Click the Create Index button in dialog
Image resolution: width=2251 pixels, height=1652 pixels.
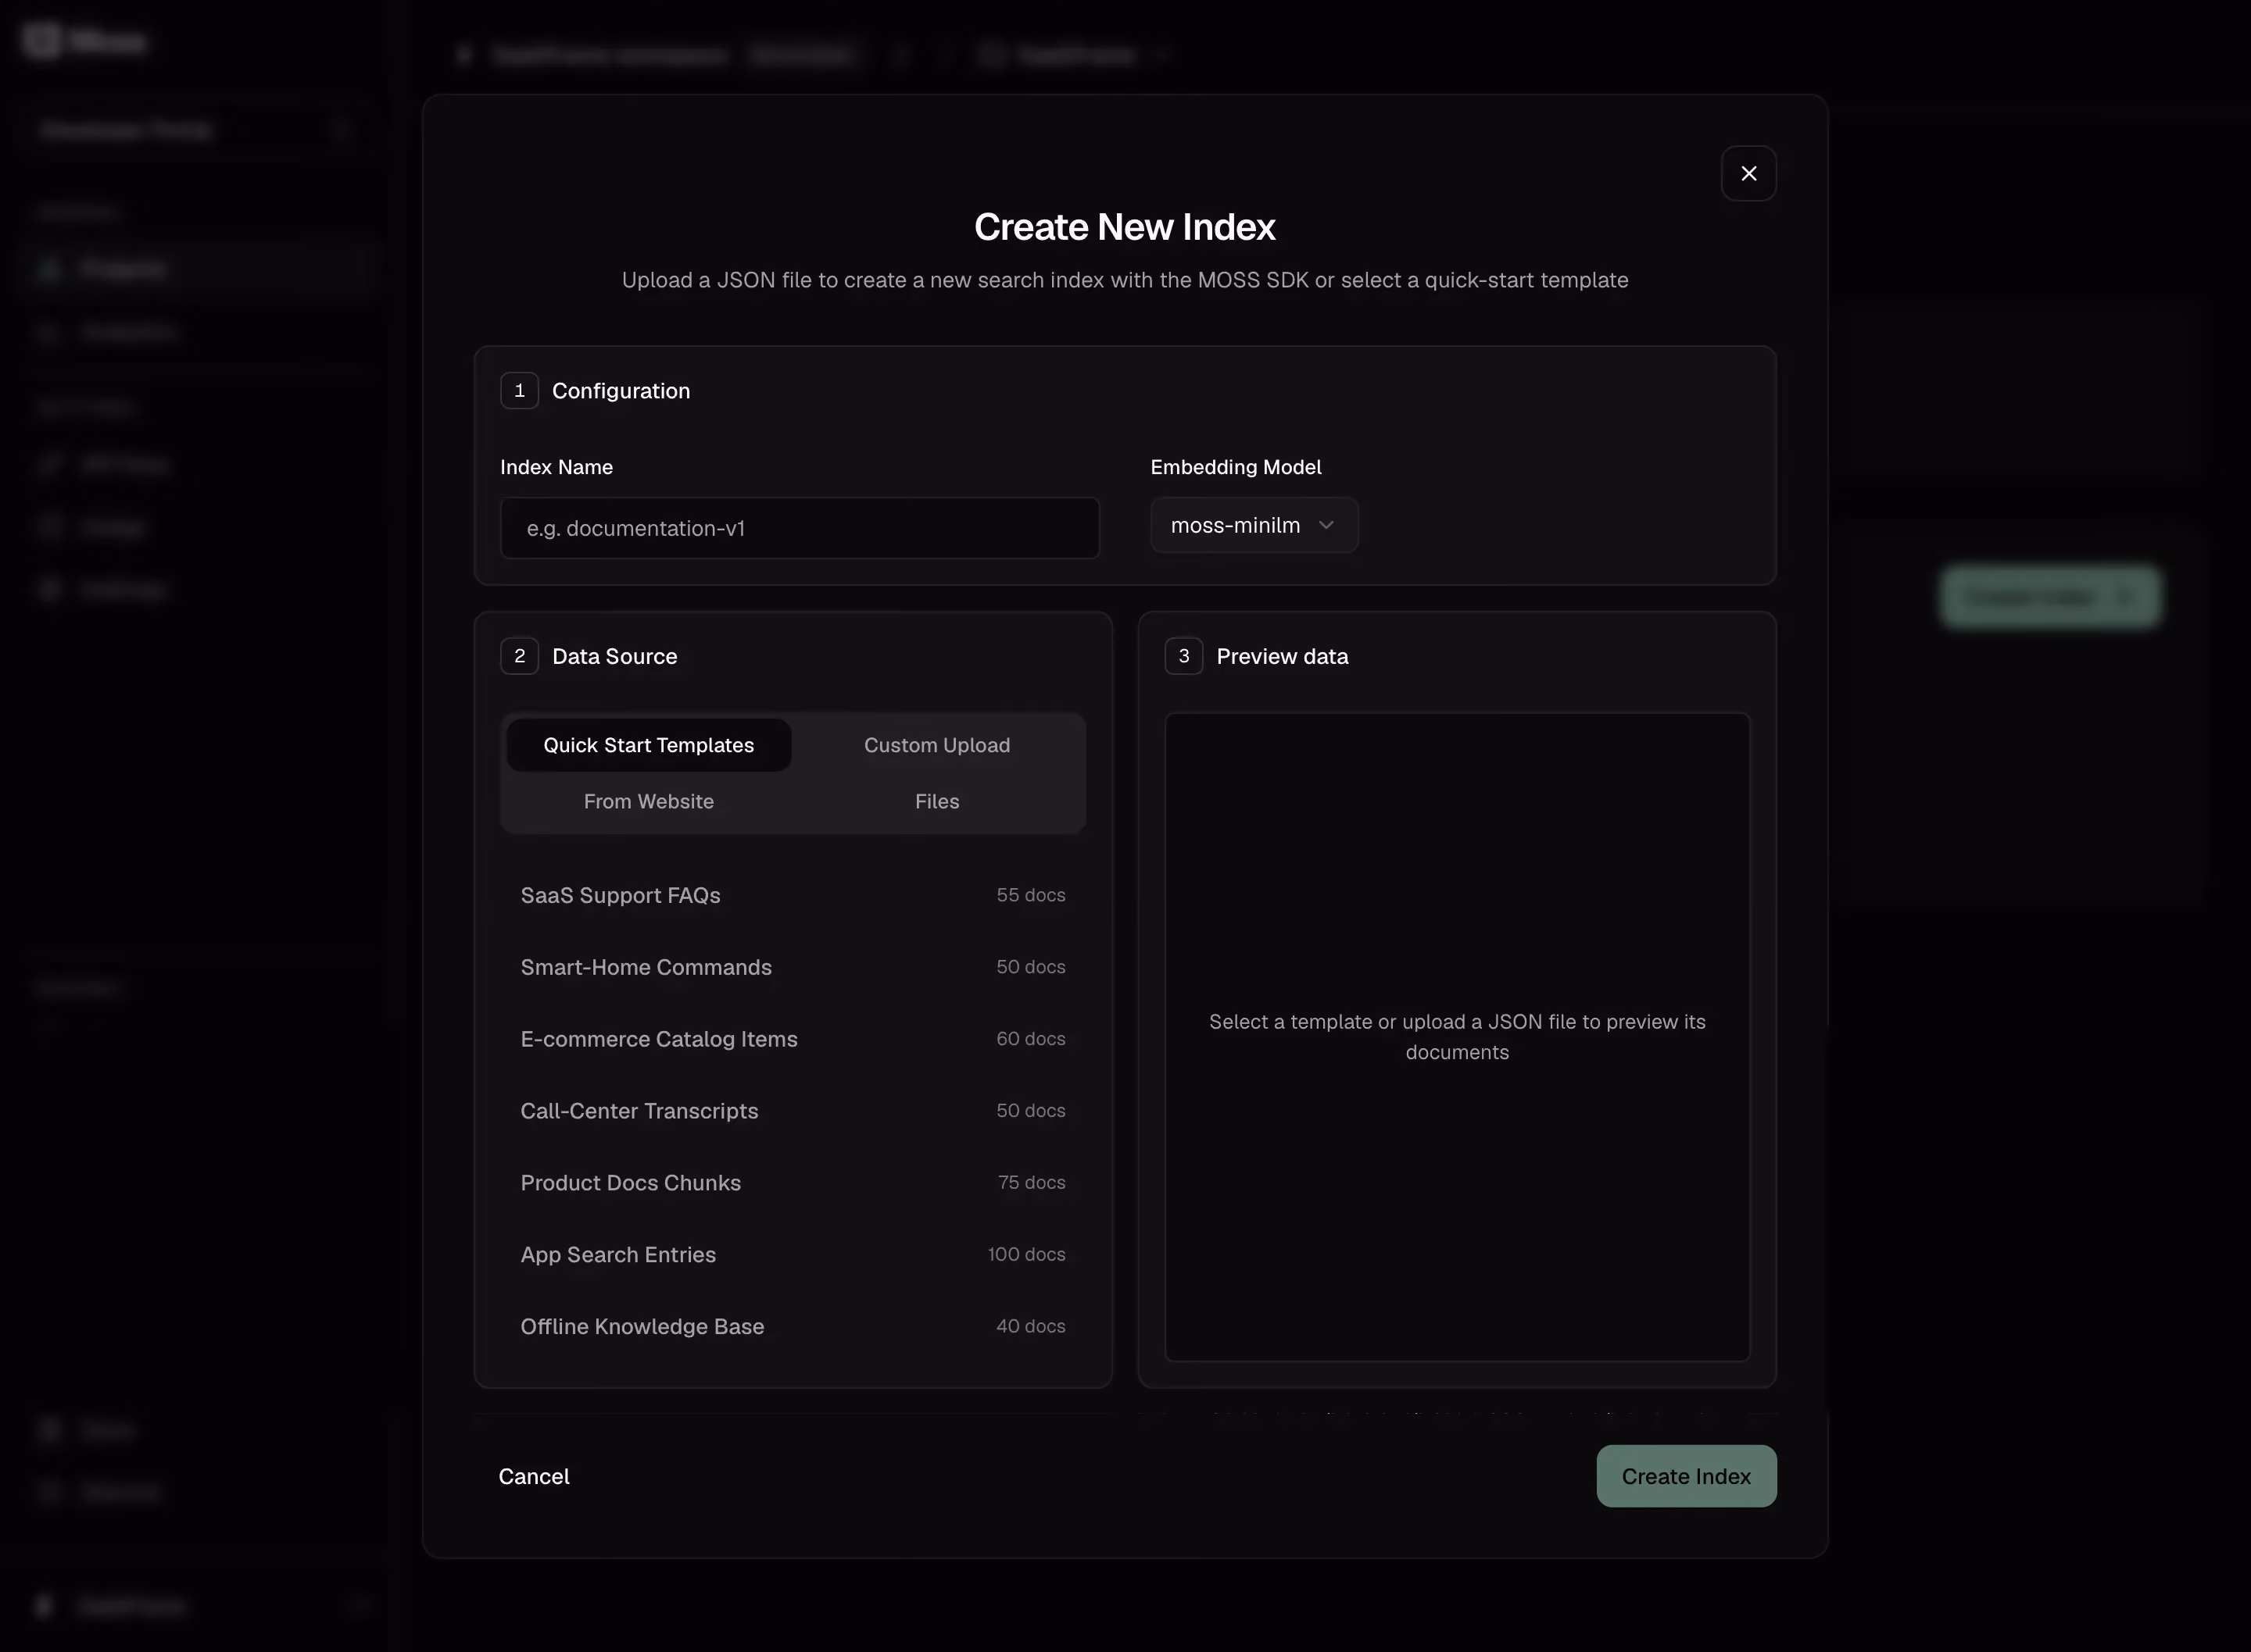click(x=1686, y=1476)
